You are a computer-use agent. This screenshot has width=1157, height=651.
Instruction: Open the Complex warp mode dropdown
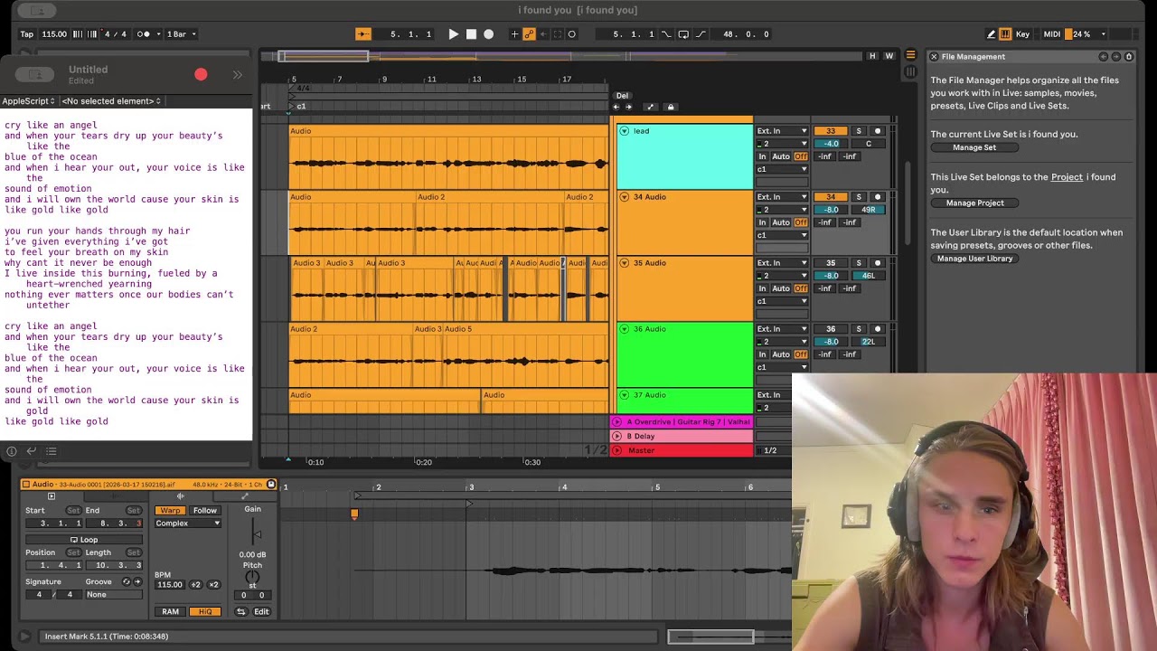[x=188, y=524]
